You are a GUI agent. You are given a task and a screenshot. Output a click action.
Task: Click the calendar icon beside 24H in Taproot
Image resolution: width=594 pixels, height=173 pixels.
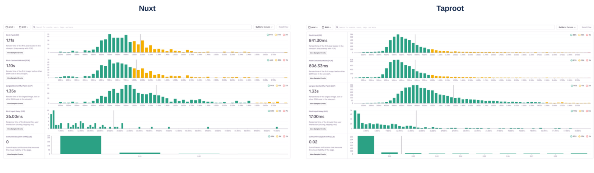tap(323, 27)
